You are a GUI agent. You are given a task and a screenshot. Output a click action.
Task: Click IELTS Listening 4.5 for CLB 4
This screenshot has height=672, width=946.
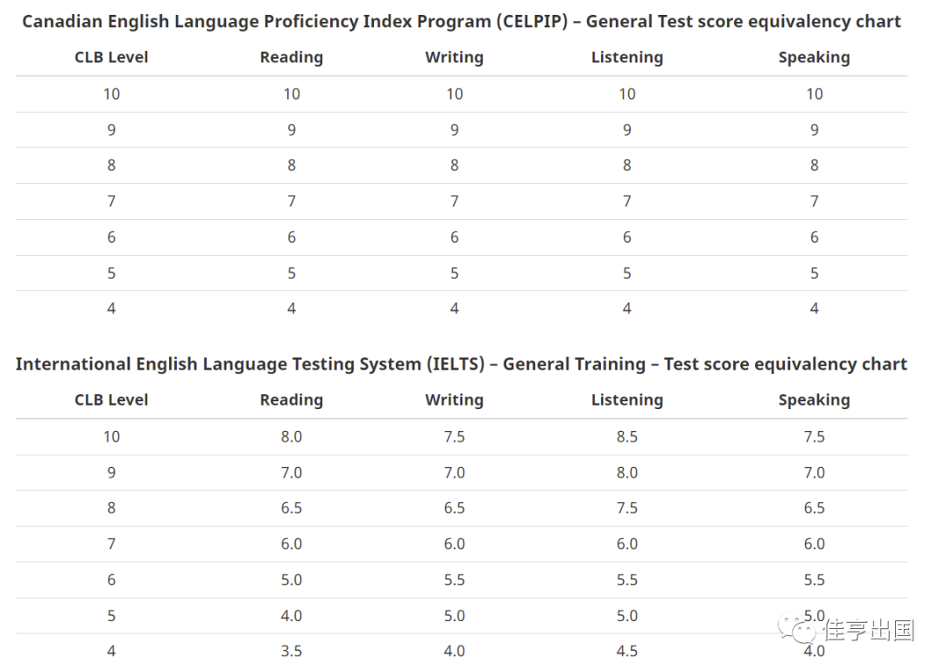point(627,651)
